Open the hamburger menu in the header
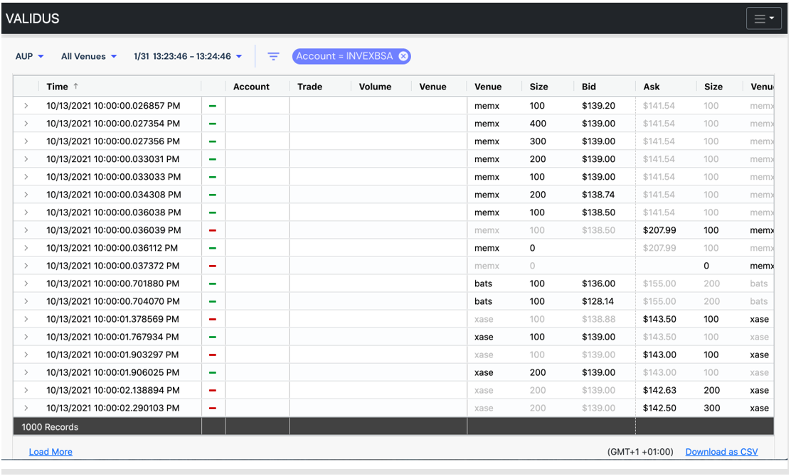 763,18
